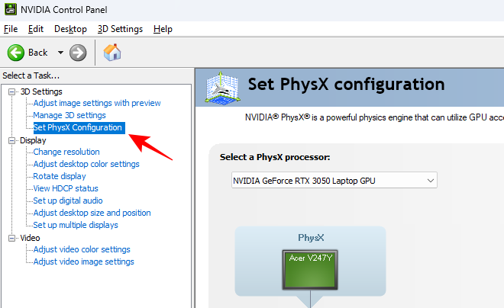Select Manage 3D settings link
Viewport: 504px width, 308px height.
click(69, 115)
